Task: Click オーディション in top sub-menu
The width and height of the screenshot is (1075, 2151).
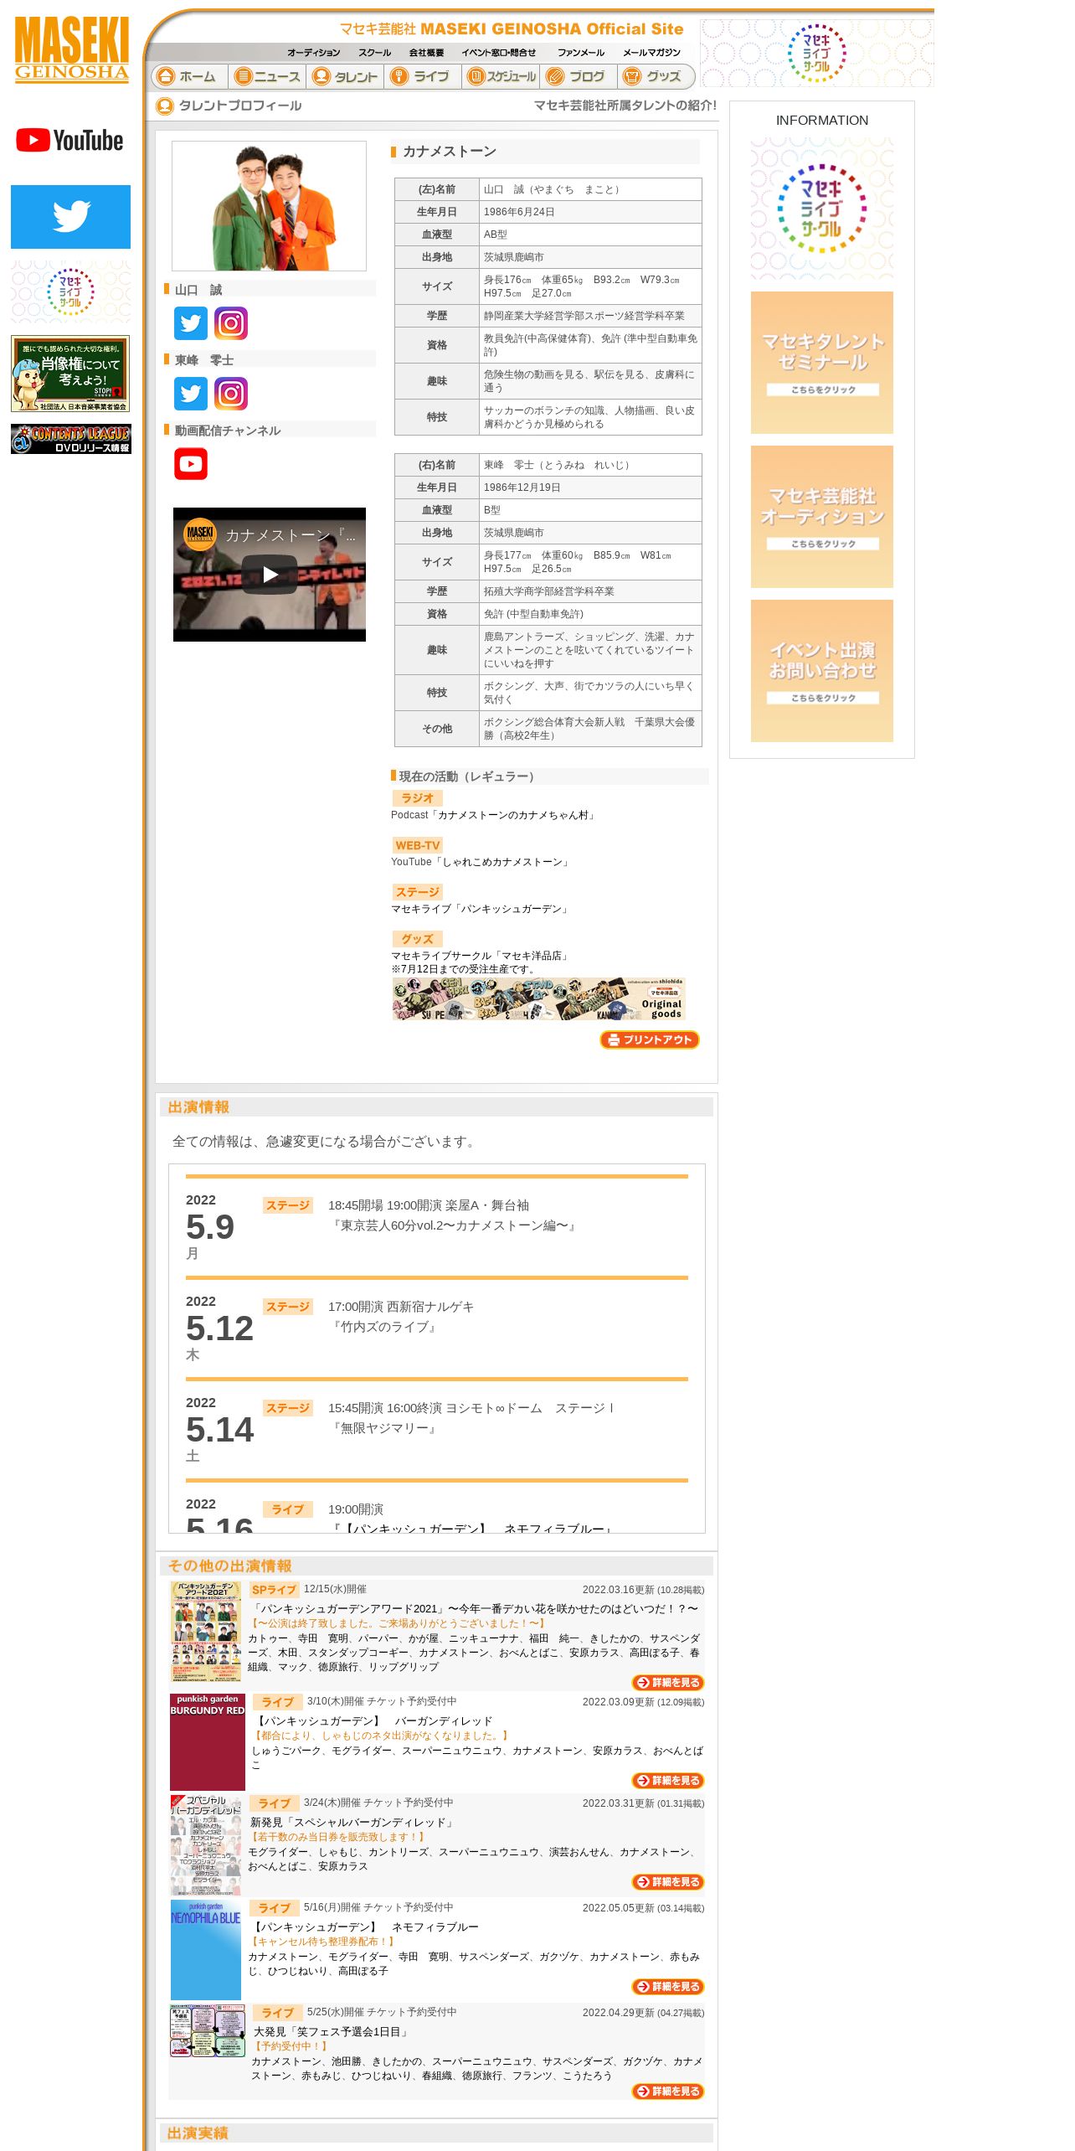Action: click(x=313, y=53)
